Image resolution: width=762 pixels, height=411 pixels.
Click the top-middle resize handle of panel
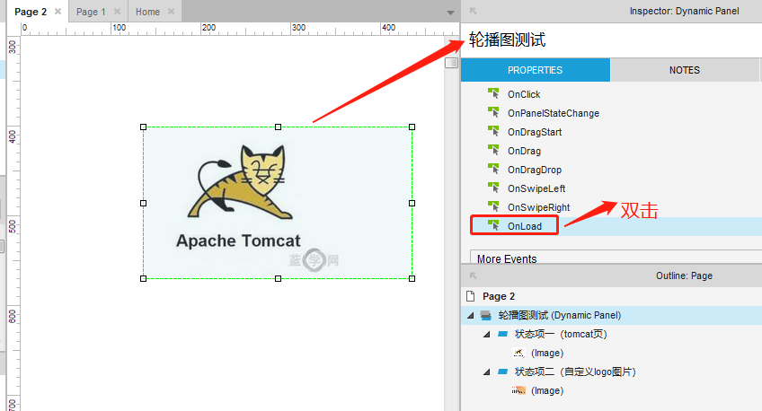(278, 127)
